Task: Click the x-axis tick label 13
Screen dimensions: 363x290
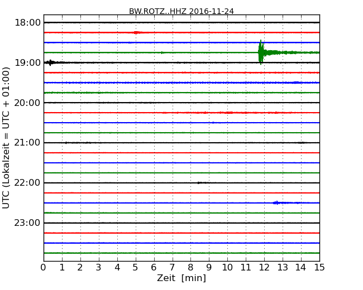Action: pos(283,268)
